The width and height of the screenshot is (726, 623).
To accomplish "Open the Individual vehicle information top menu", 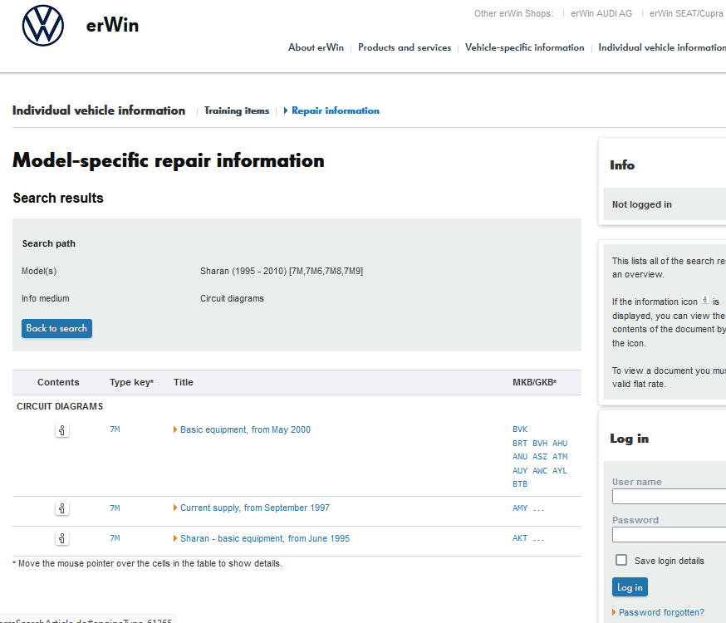I will [x=662, y=47].
